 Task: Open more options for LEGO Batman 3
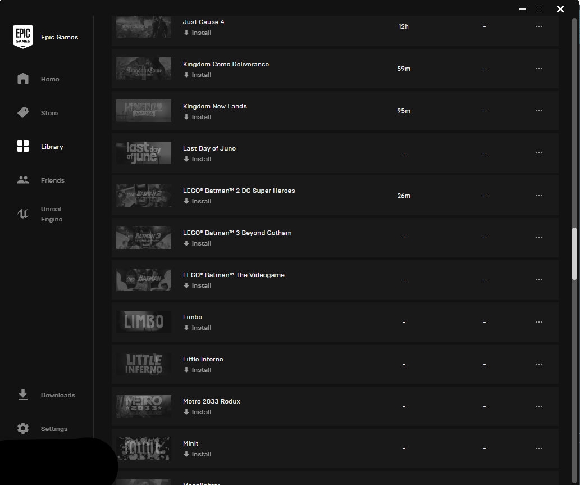coord(539,238)
